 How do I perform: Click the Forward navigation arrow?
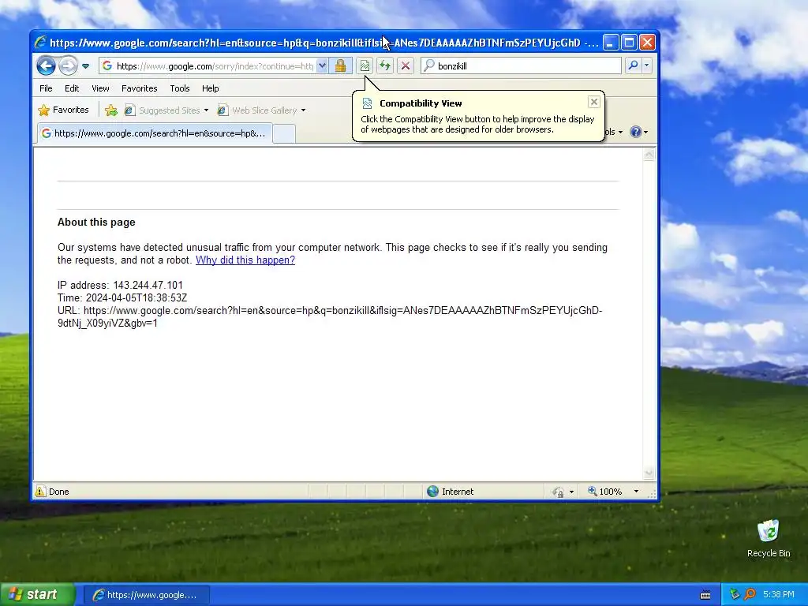[68, 66]
